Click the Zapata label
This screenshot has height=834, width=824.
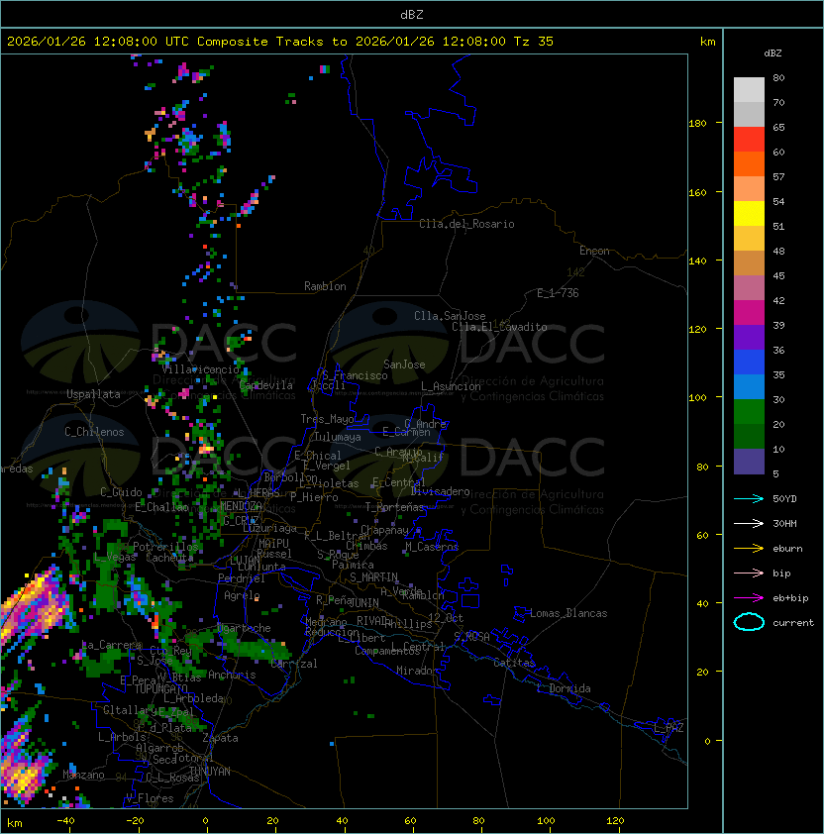tap(220, 738)
